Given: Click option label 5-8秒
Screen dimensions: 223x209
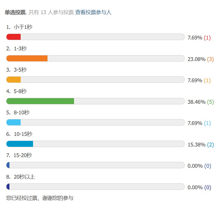Looking at the screenshot, I should point(20,91).
